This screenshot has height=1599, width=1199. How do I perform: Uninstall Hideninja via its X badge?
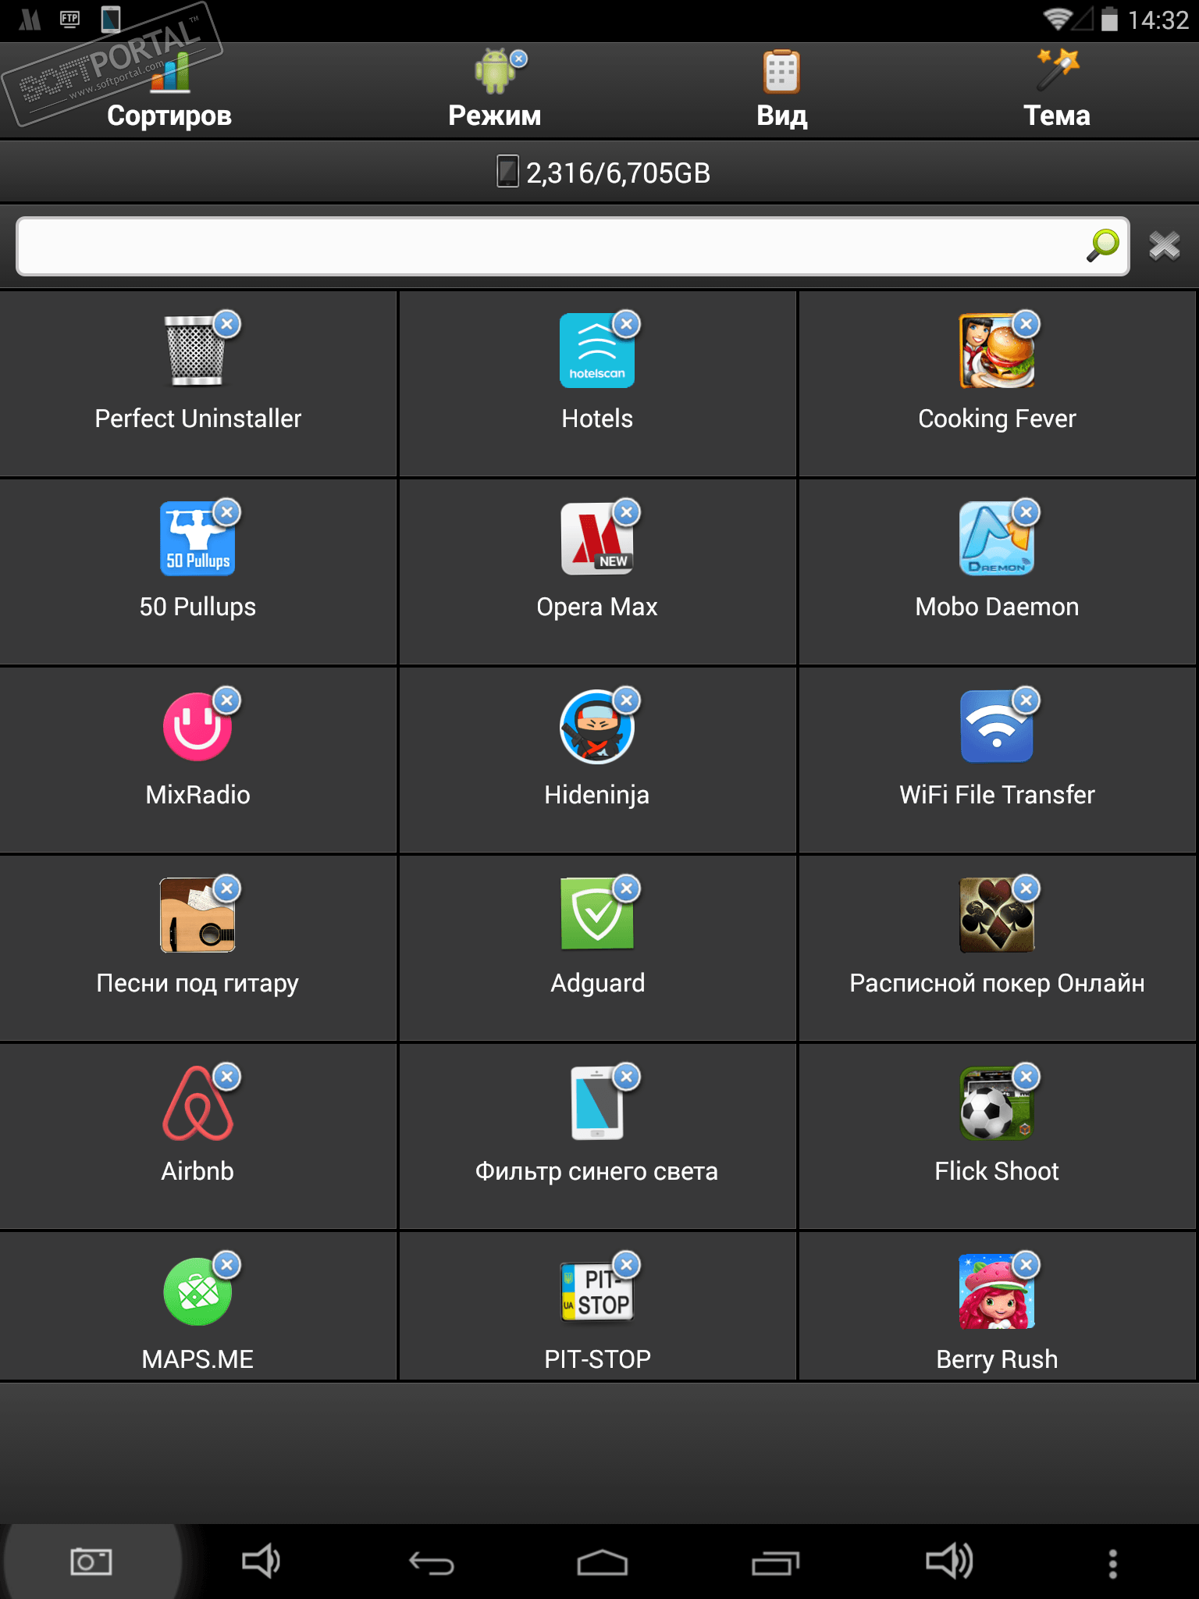pos(626,700)
